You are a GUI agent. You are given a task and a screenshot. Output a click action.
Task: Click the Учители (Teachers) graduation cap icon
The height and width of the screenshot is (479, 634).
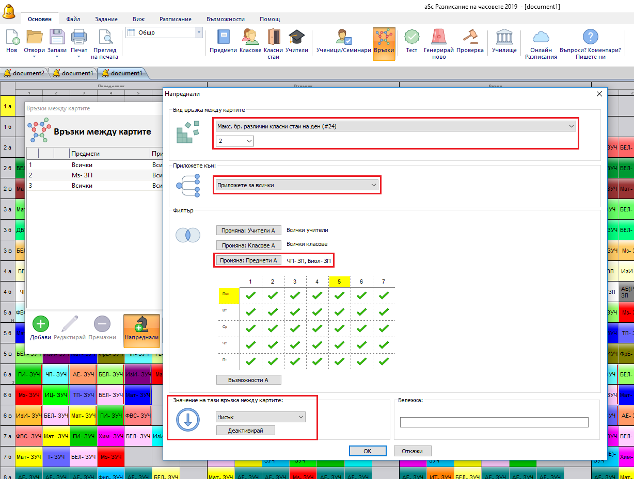(x=296, y=41)
